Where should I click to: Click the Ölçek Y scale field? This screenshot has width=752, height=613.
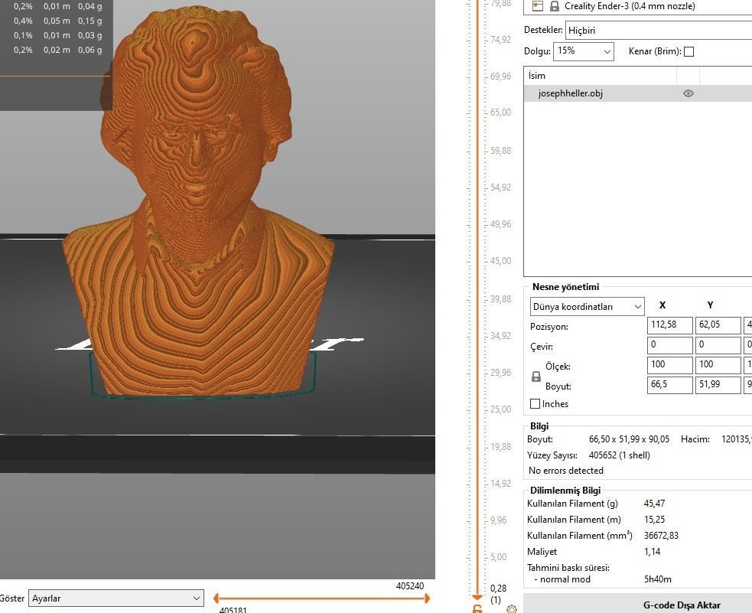tap(718, 365)
